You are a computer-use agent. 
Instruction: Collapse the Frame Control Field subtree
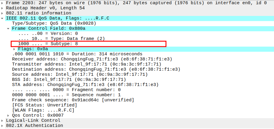[x=8, y=29]
